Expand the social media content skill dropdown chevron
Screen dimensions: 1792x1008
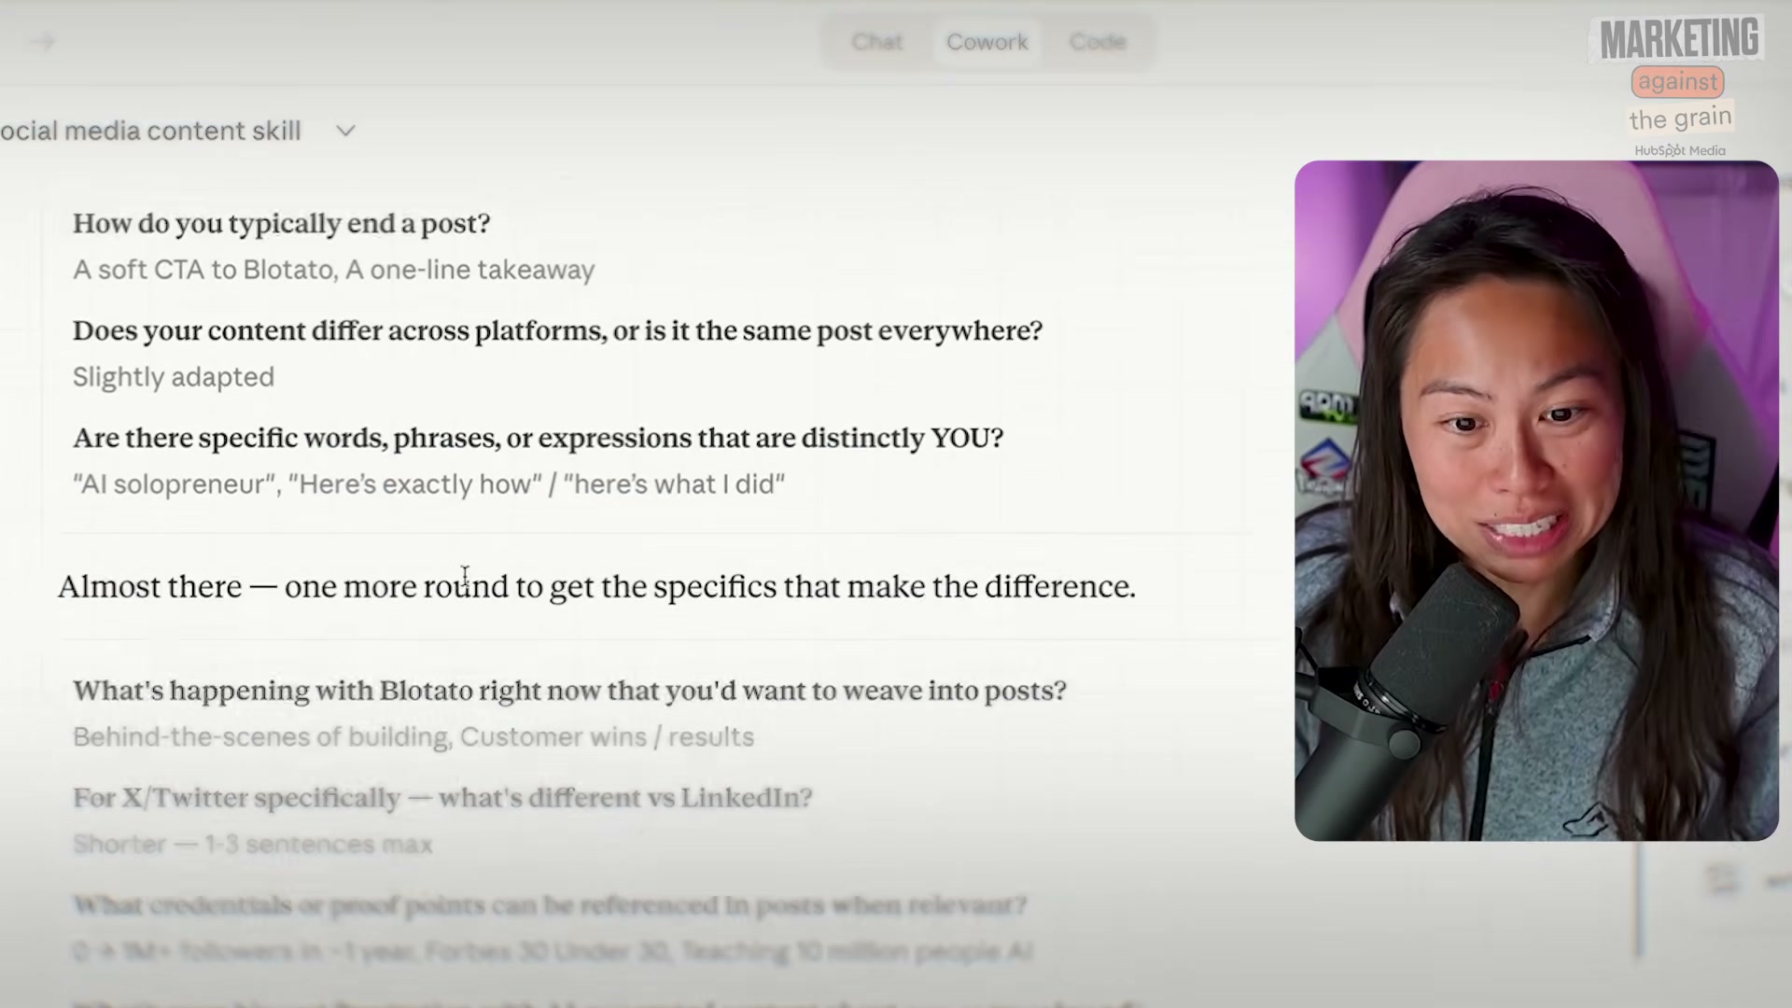(346, 132)
